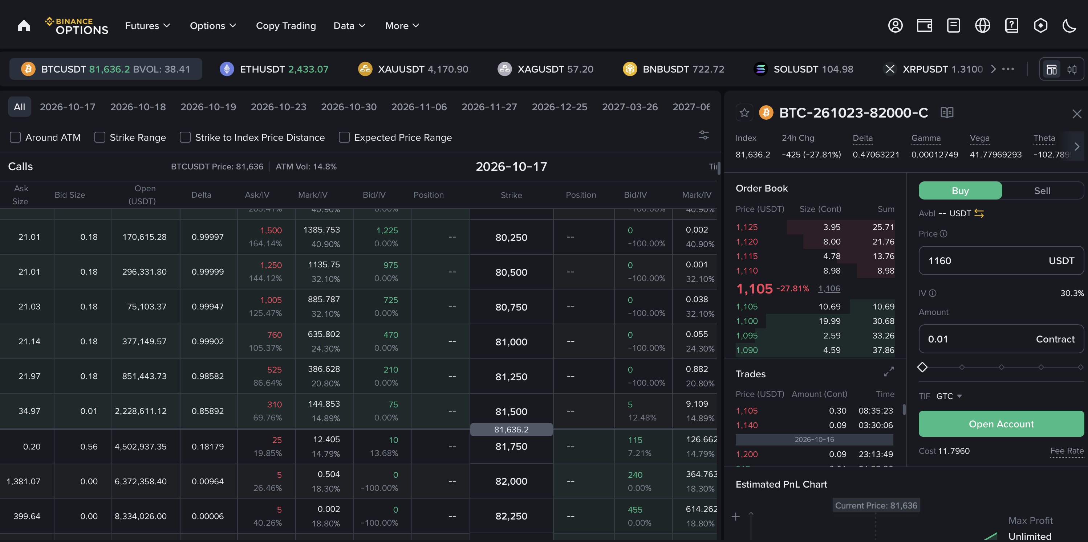Image resolution: width=1088 pixels, height=542 pixels.
Task: Click the Amount input field showing 0.01
Action: click(x=1001, y=339)
